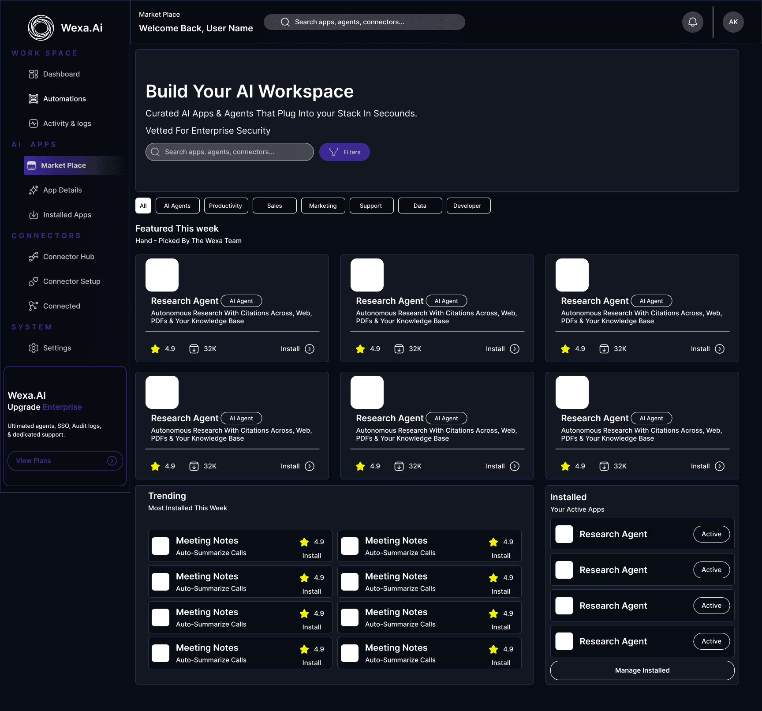
Task: Filter by the All category tab
Action: coord(143,206)
